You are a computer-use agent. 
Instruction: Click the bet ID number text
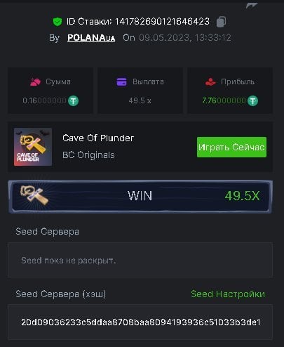(x=162, y=22)
